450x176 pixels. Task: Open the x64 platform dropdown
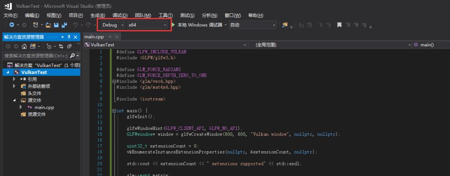click(x=147, y=25)
